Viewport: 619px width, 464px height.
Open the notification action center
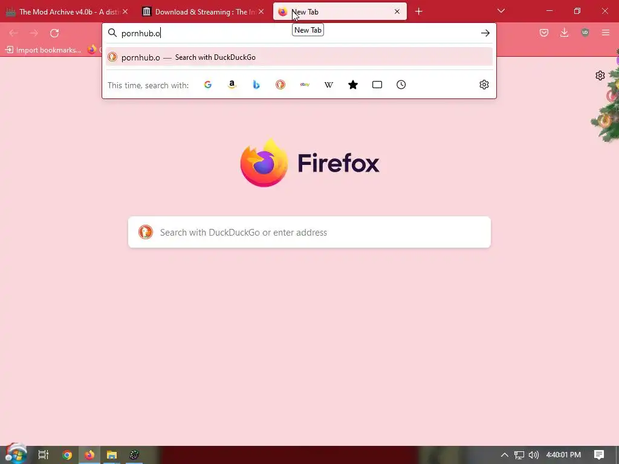599,455
